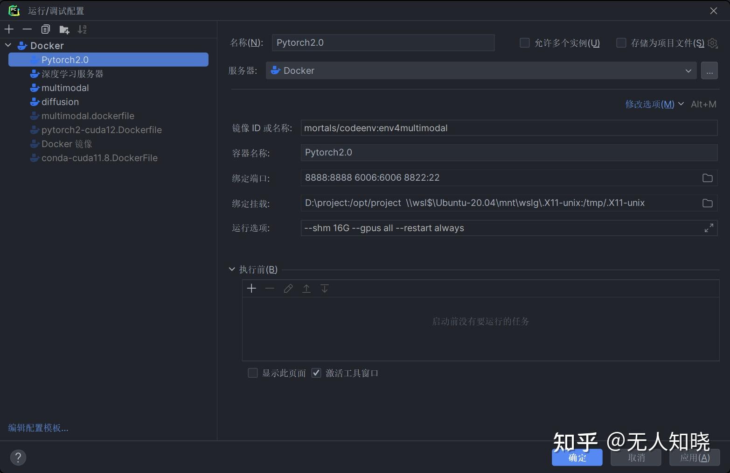Select the diffusion configuration in the tree

[60, 102]
